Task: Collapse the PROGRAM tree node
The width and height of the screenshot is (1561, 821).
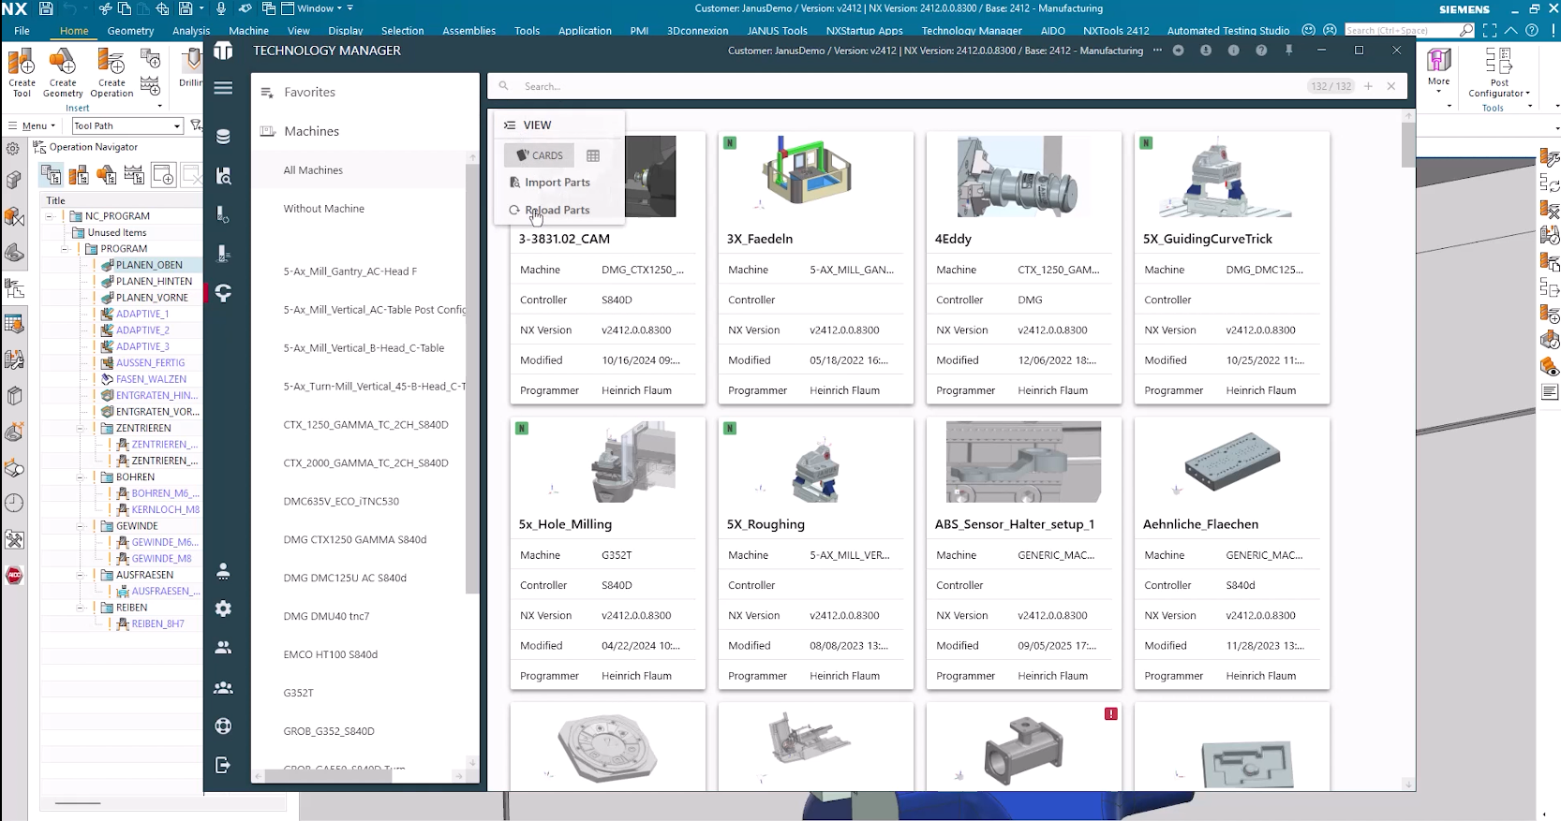Action: pyautogui.click(x=65, y=249)
